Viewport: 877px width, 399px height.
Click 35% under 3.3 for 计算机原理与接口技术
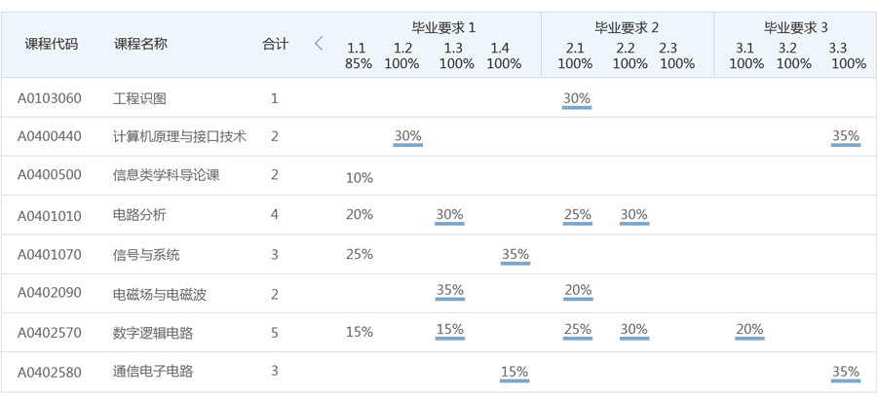click(x=846, y=137)
